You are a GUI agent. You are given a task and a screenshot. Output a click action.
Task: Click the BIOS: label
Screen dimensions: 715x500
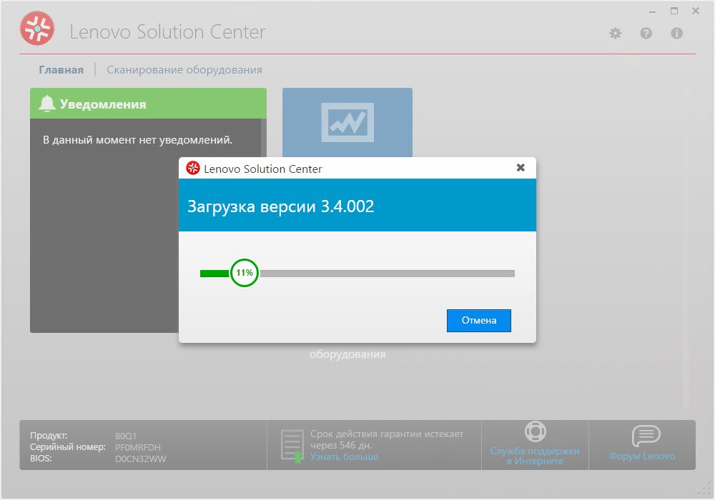tap(41, 458)
